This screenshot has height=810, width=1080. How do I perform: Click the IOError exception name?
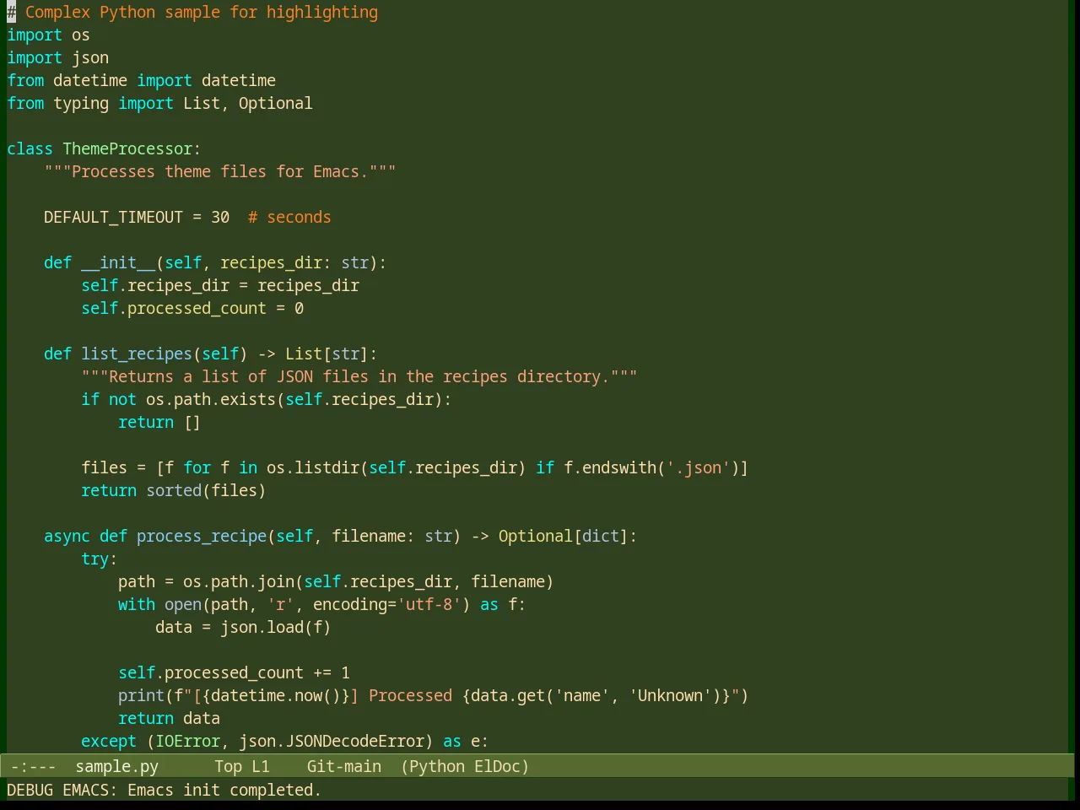(187, 741)
